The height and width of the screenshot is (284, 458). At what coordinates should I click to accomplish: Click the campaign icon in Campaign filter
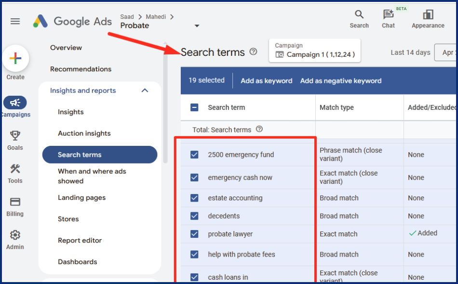coord(280,54)
